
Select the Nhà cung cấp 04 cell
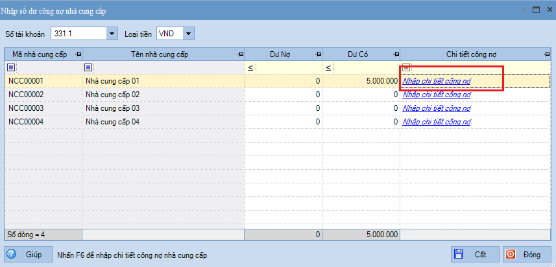163,121
